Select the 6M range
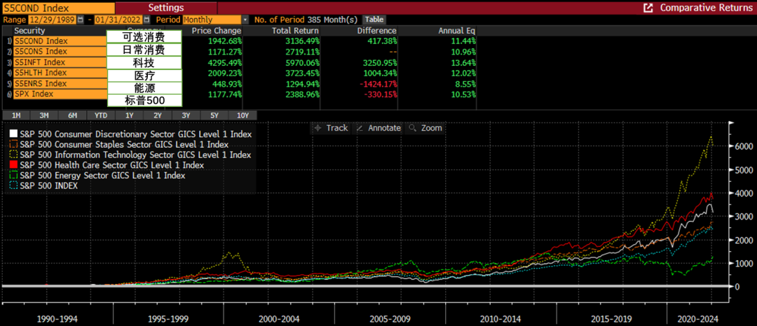This screenshot has width=757, height=326. (73, 115)
